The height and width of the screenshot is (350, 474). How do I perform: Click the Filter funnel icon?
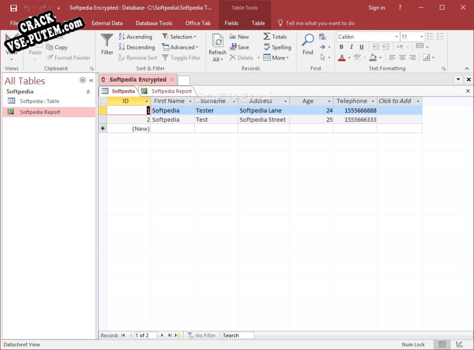tap(107, 41)
